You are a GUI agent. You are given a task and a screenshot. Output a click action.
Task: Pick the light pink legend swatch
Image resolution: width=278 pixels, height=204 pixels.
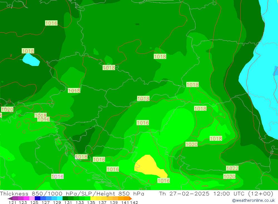32,198
